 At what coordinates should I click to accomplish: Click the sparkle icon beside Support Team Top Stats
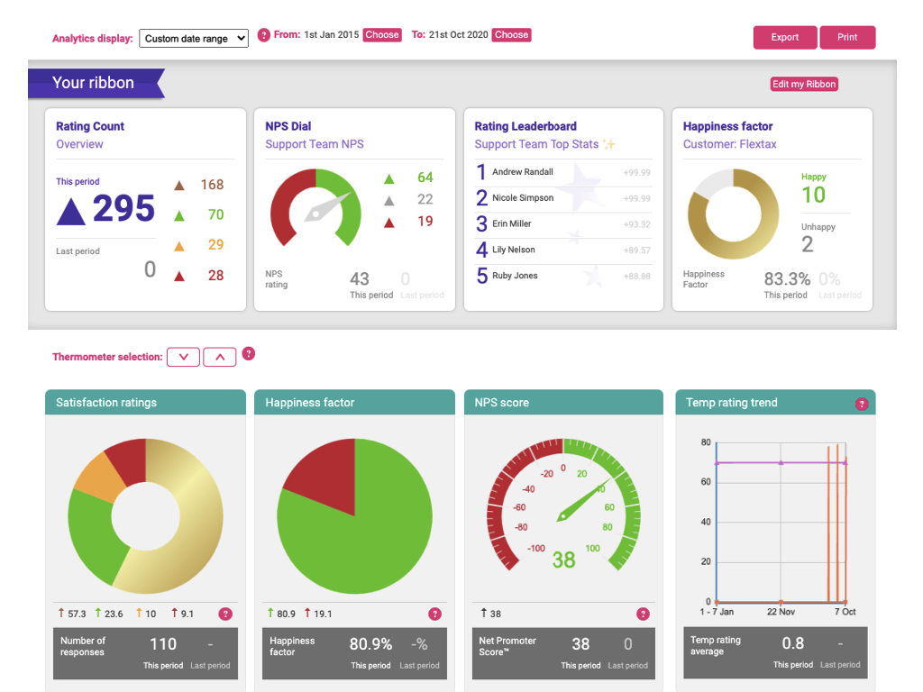pos(610,143)
